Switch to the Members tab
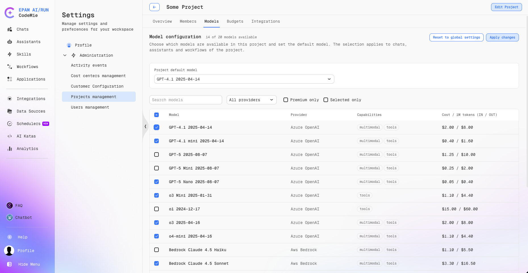Image resolution: width=528 pixels, height=273 pixels. [x=188, y=21]
